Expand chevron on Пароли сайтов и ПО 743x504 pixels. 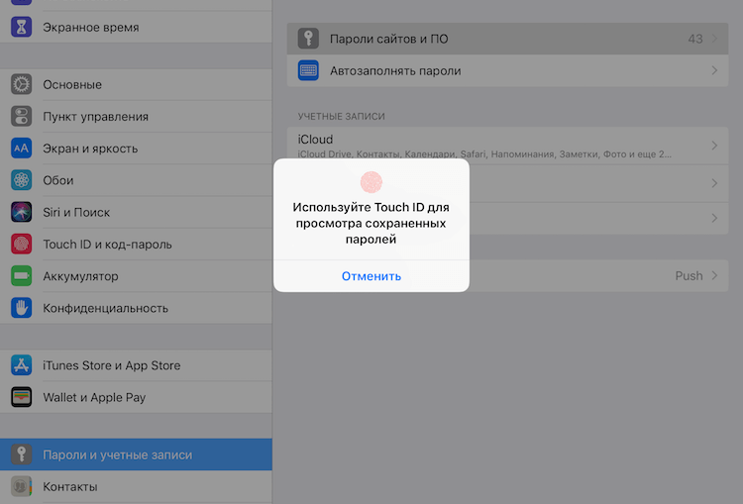pos(714,39)
